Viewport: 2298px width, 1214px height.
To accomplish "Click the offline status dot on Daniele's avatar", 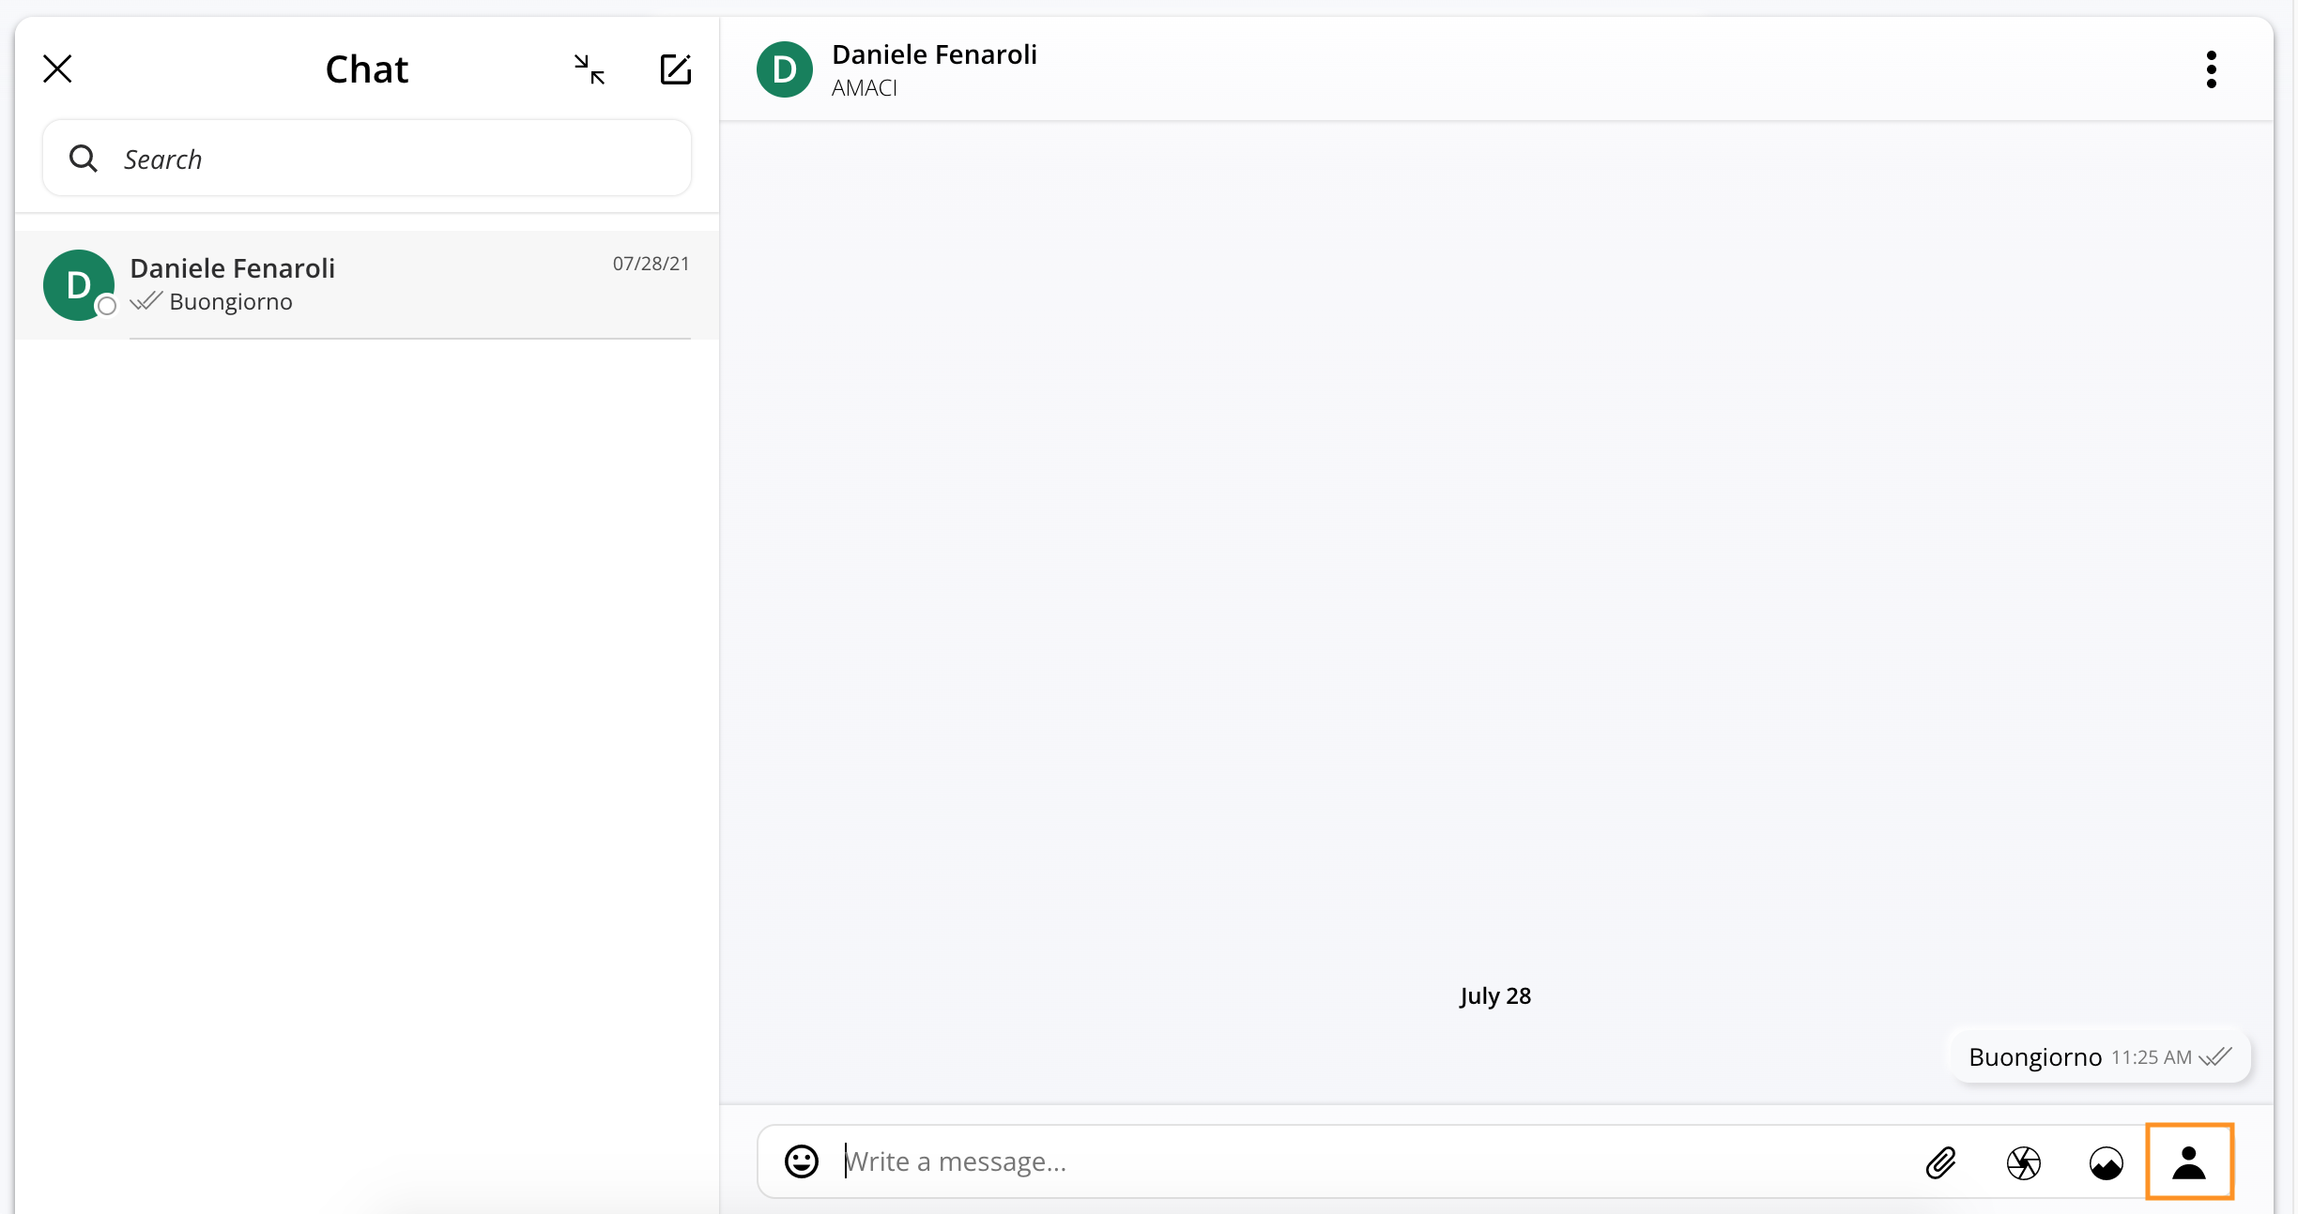I will [x=107, y=306].
